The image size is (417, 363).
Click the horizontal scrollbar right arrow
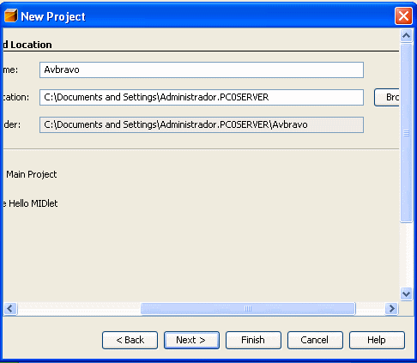391,309
